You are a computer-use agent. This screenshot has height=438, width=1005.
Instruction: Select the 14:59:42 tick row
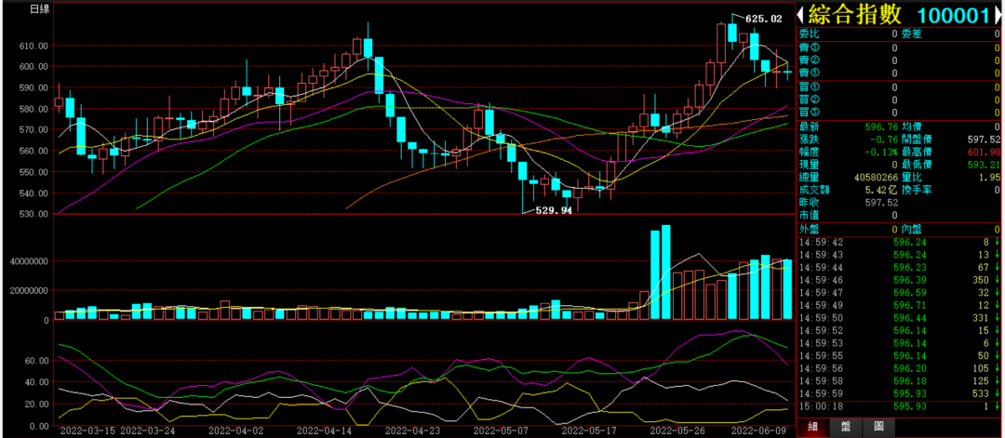pyautogui.click(x=899, y=242)
